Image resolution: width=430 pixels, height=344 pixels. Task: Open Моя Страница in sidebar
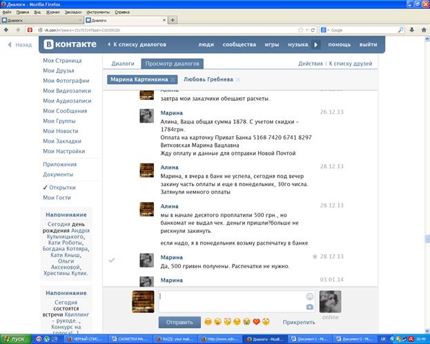click(x=62, y=61)
